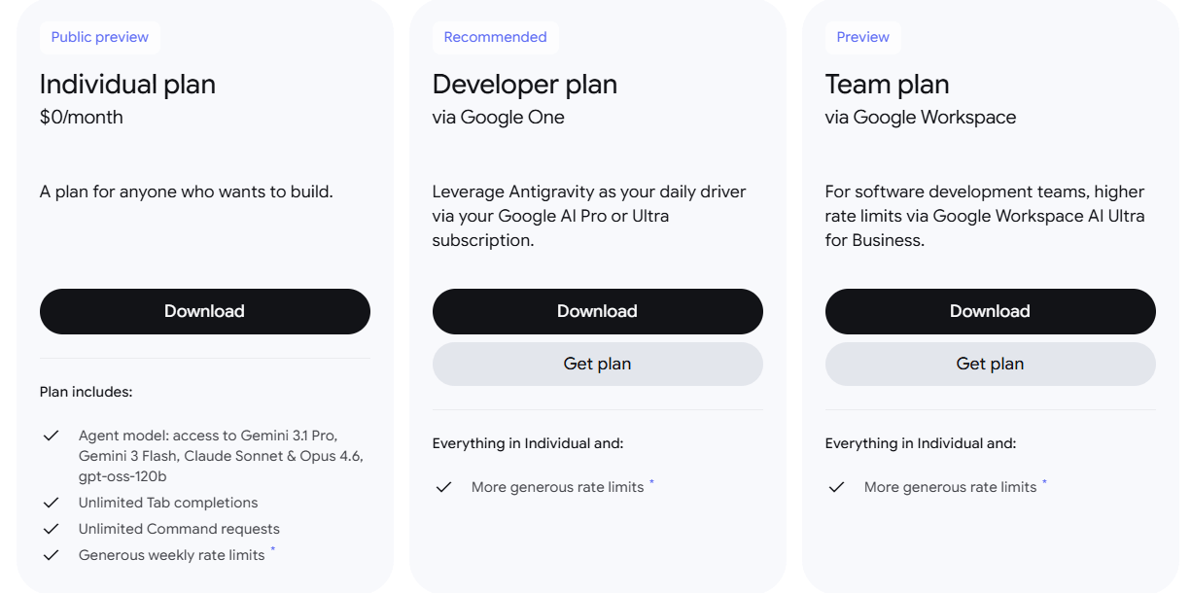Click the Team plan title
1191x593 pixels.
coord(887,85)
